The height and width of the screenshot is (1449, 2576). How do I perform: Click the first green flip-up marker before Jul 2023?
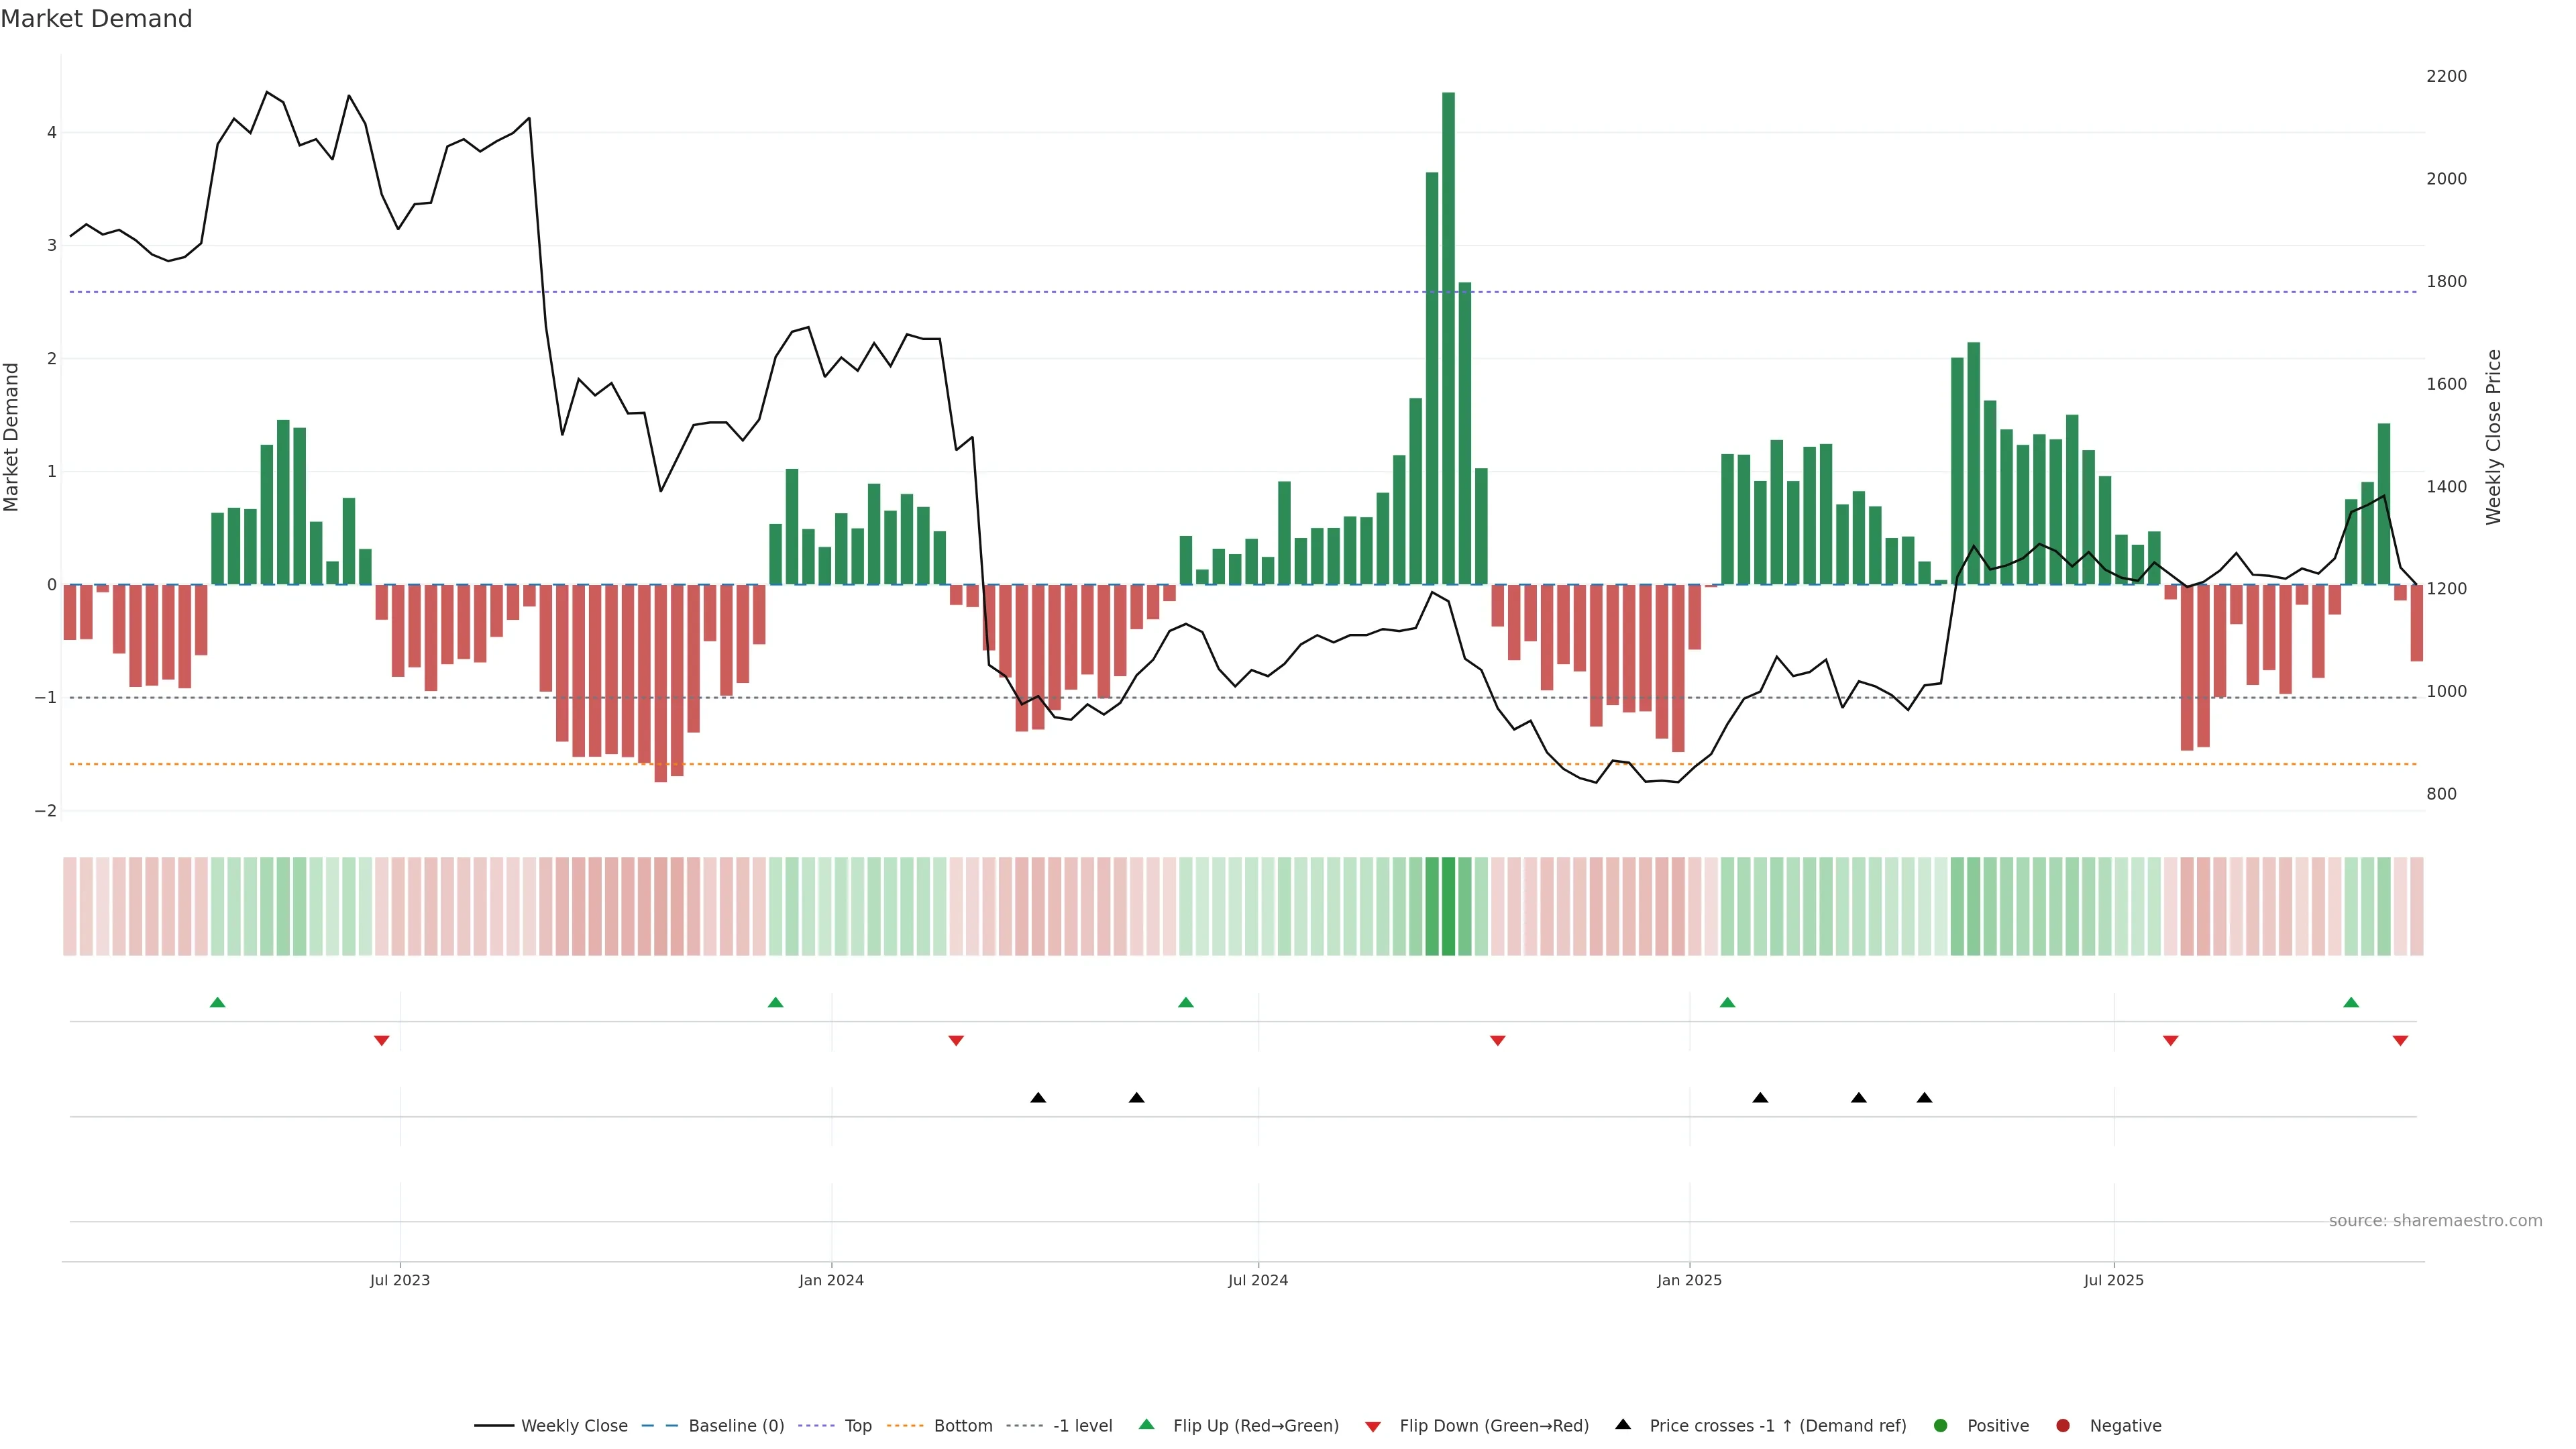point(218,1002)
